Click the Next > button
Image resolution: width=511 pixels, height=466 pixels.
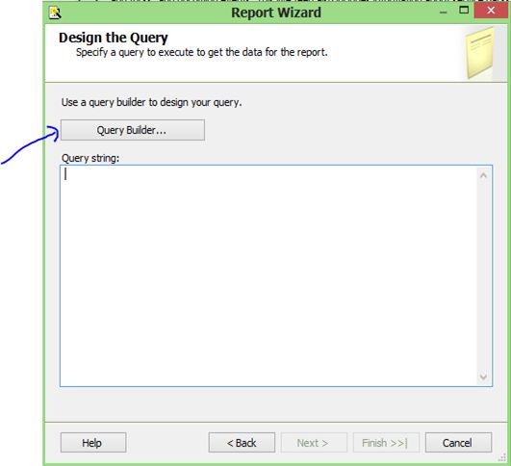click(x=314, y=443)
